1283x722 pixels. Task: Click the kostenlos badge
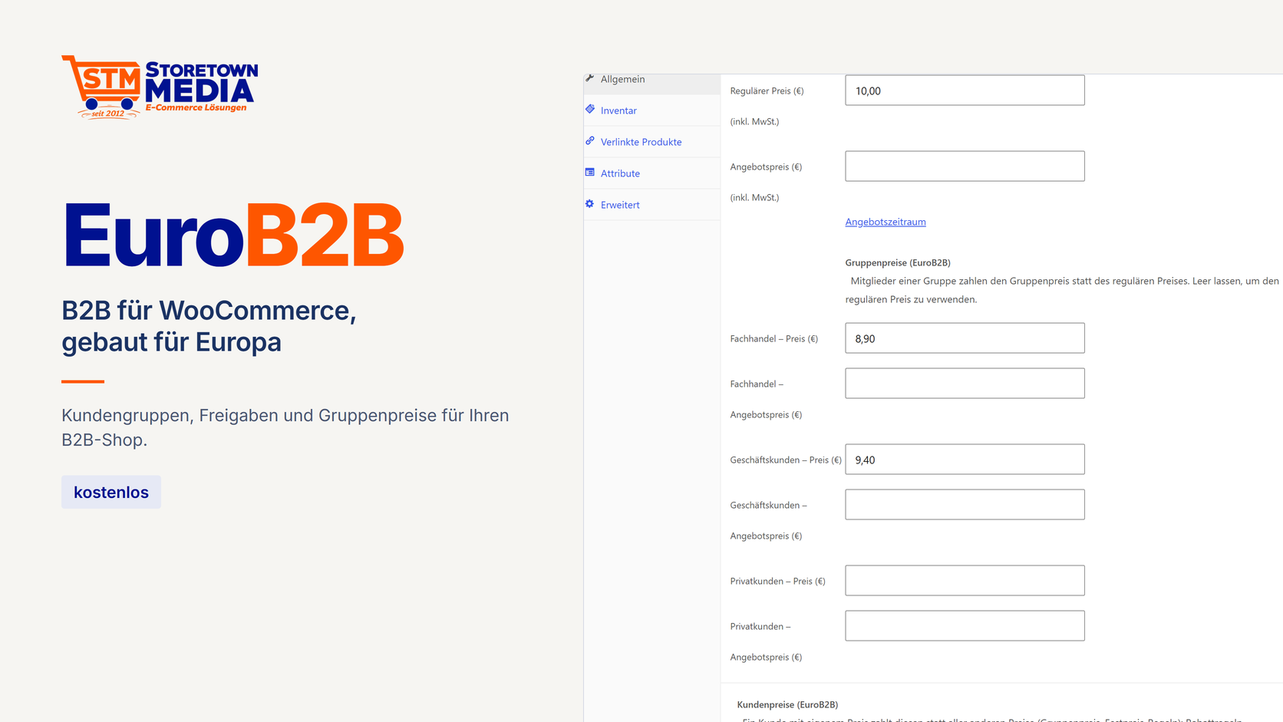(111, 492)
